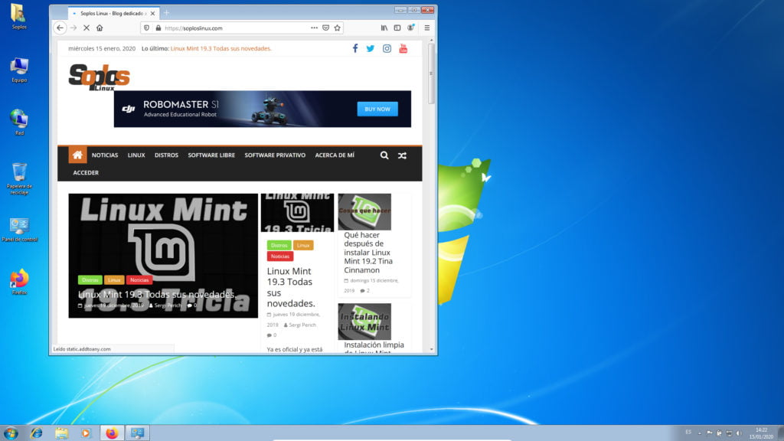
Task: Open article Qué hacer después de instalar
Action: pos(368,253)
